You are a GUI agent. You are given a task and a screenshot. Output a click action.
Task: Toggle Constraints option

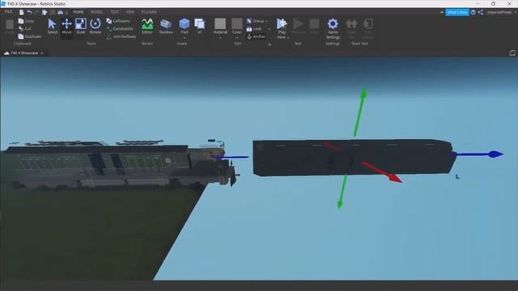tap(120, 29)
